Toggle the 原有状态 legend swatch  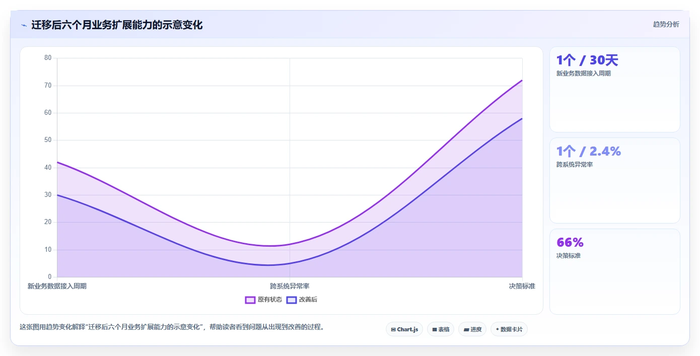250,300
